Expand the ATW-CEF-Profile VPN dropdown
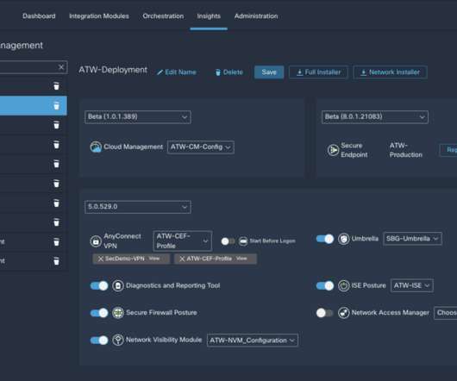 [x=183, y=240]
